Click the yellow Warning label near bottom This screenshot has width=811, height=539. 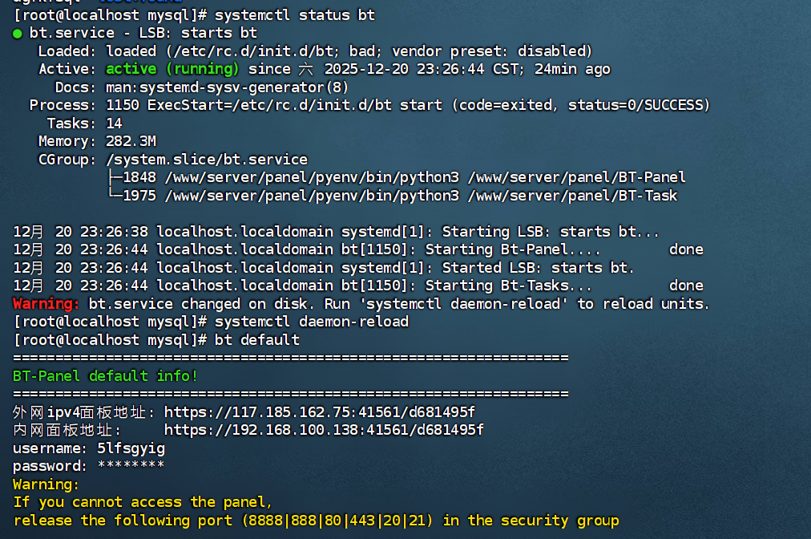(x=46, y=484)
